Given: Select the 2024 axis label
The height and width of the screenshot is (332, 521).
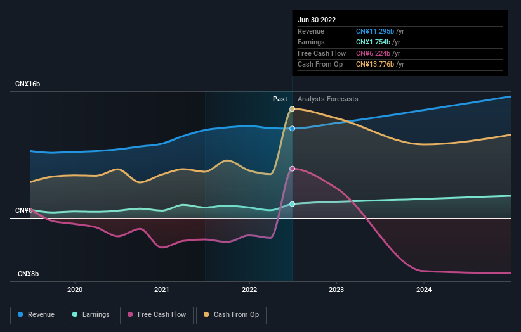Looking at the screenshot, I should [424, 290].
